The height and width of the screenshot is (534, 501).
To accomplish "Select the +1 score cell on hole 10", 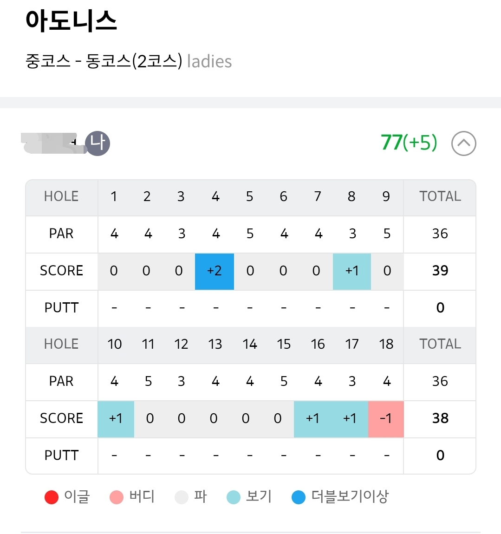I will [x=116, y=419].
